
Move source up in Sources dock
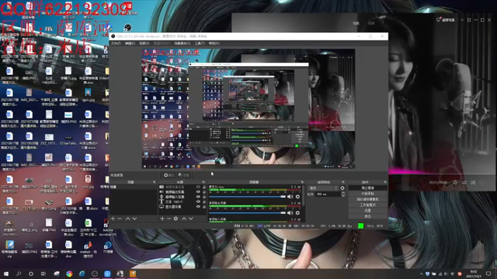(x=184, y=219)
